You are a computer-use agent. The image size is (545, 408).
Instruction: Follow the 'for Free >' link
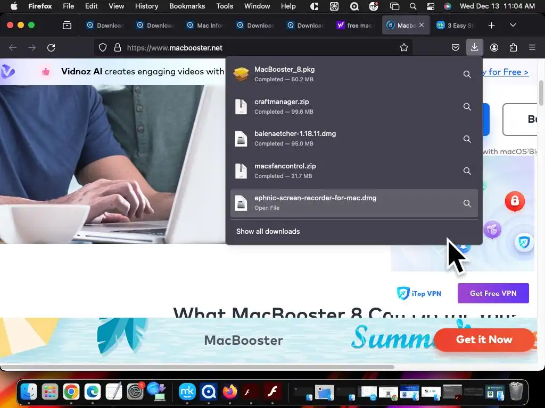coord(506,72)
